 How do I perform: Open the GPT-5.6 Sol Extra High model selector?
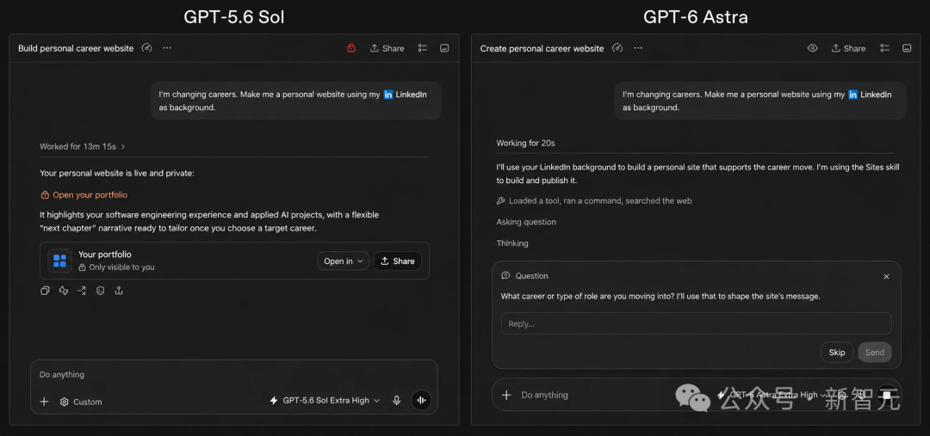325,401
